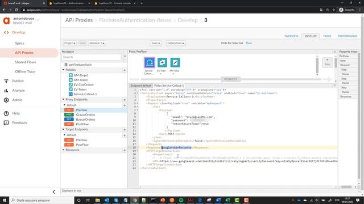This screenshot has height=204, width=364.
Task: Select the GravarOrdens POST flow
Action: click(x=85, y=114)
